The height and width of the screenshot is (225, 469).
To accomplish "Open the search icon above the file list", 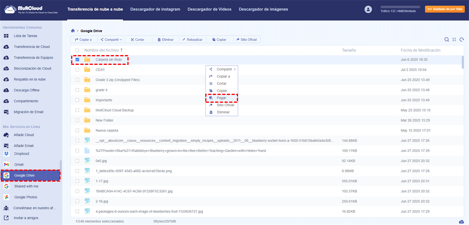I will point(447,39).
